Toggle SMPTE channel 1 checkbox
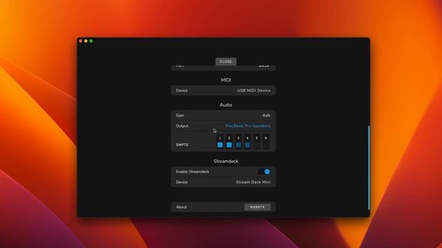This screenshot has width=442, height=248. click(220, 145)
